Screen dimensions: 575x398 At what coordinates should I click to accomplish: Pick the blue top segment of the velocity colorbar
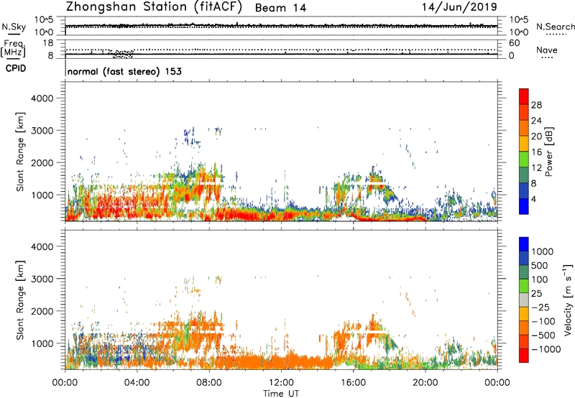(x=524, y=244)
